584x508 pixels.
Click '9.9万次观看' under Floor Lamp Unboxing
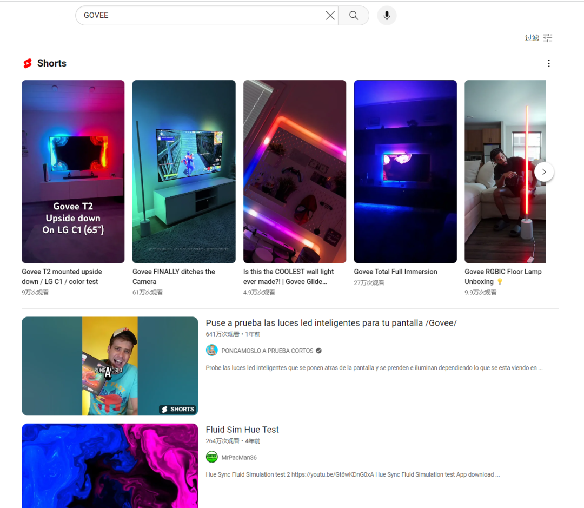(x=481, y=293)
